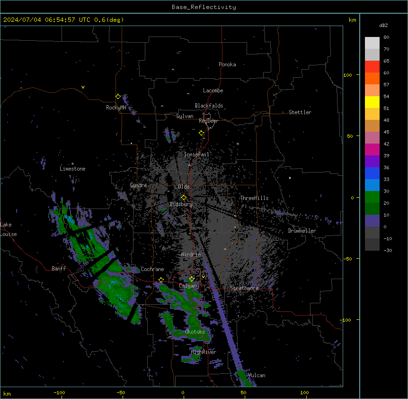
Task: Click the Banff label
Action: 59,269
